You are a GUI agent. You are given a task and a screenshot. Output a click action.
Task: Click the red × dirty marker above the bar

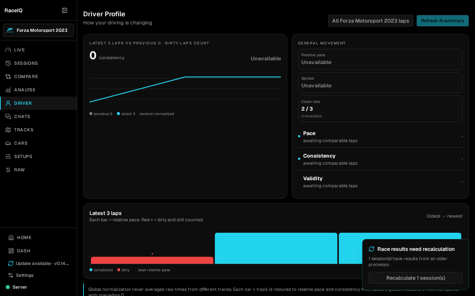pyautogui.click(x=152, y=254)
